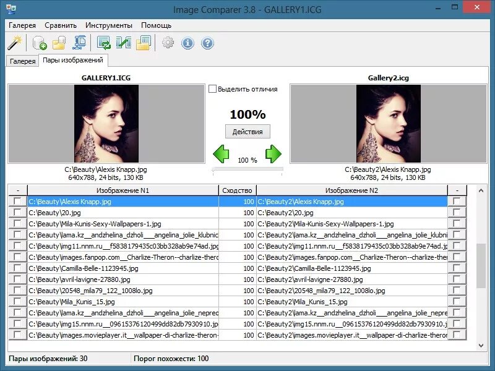This screenshot has width=495, height=371.
Task: Click the compare two galleries icon
Action: coord(123,43)
